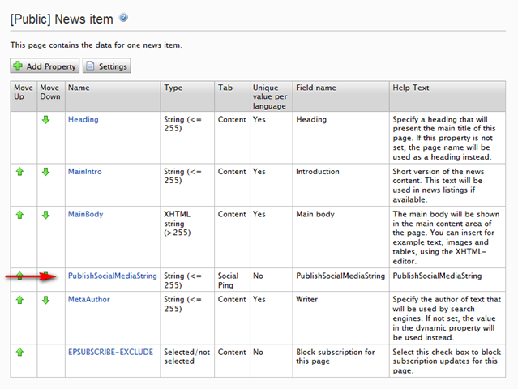The width and height of the screenshot is (518, 389).
Task: Move the MetaAuthor property down
Action: point(45,300)
